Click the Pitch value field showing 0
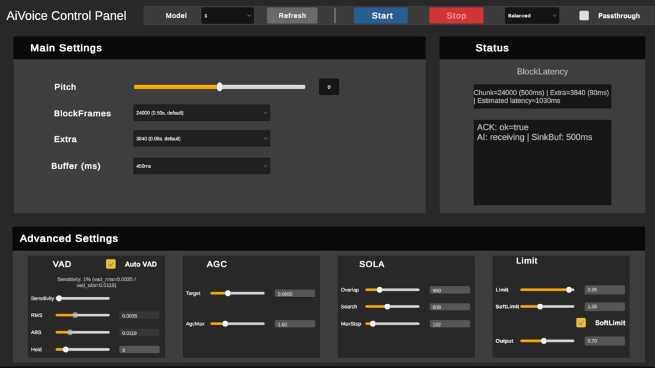This screenshot has width=655, height=368. 329,86
